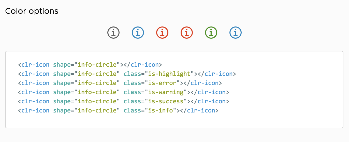
Task: Click the red info icon left of the orange-red one
Action: click(162, 33)
